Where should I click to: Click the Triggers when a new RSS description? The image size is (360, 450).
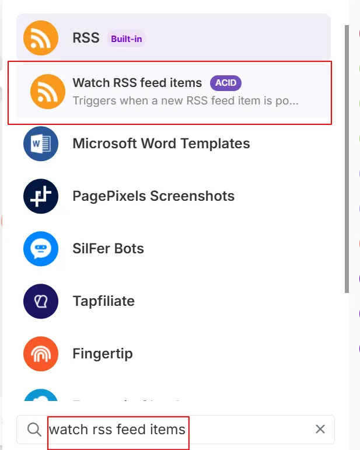186,101
